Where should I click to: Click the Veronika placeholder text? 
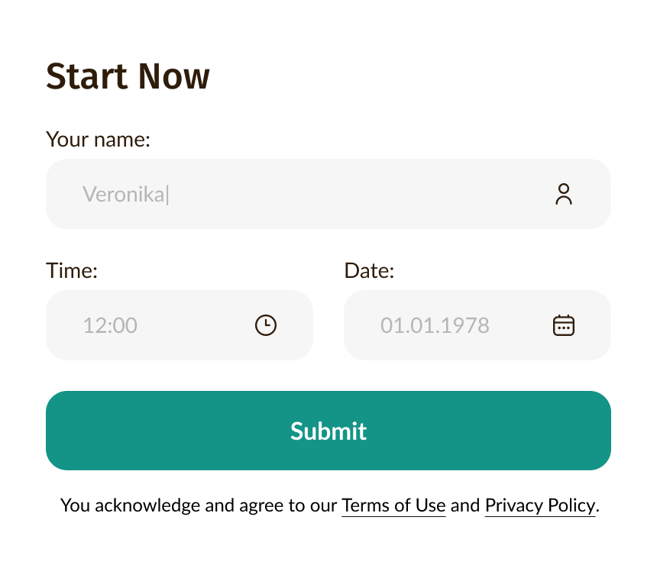tap(124, 194)
